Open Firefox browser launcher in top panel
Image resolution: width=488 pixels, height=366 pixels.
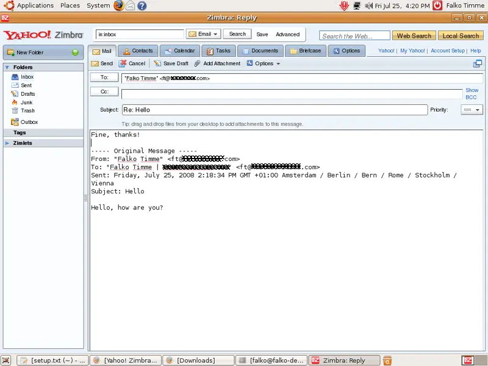pos(118,5)
